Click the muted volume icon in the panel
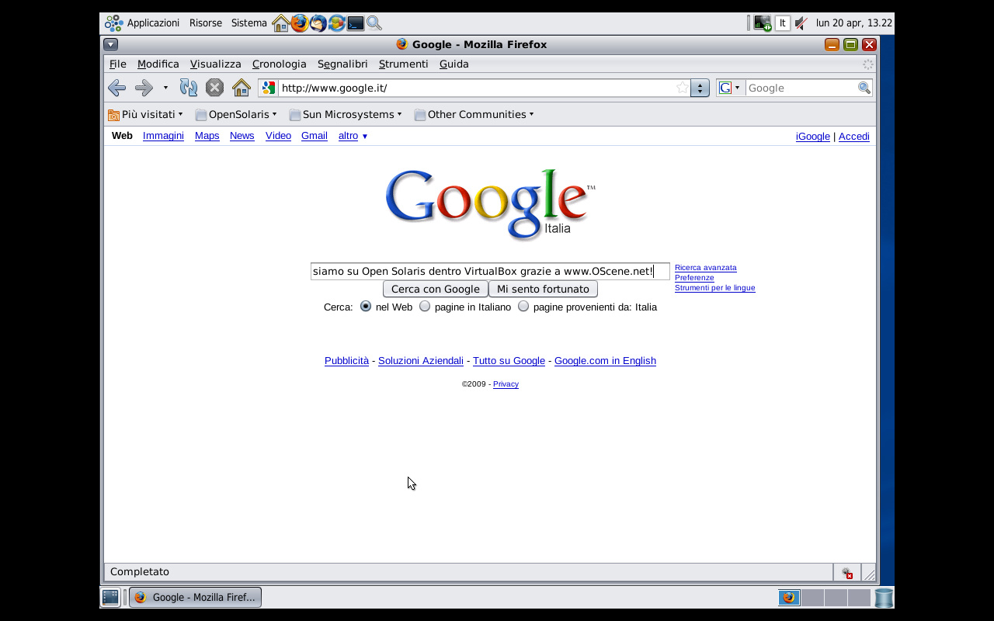This screenshot has width=994, height=621. (801, 23)
